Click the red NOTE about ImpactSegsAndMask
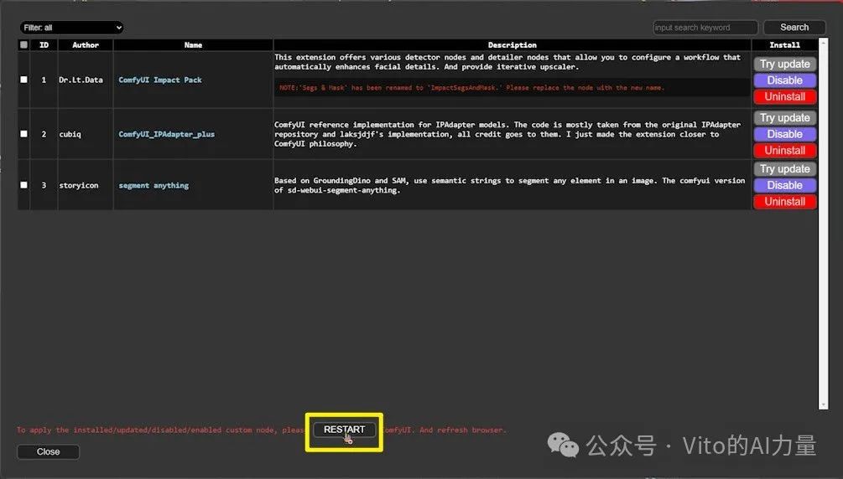The height and width of the screenshot is (479, 843). point(471,88)
